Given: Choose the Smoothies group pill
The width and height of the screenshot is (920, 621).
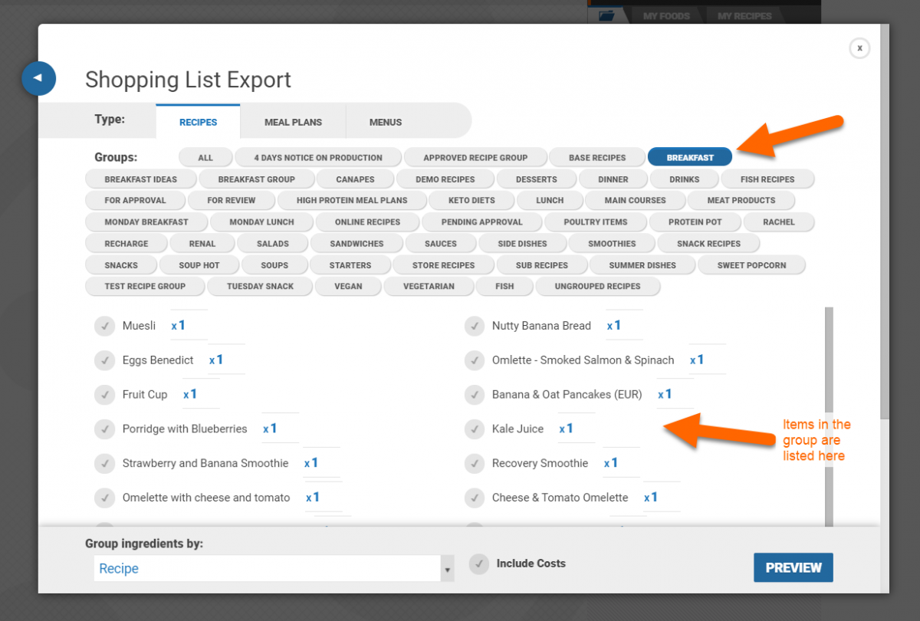Looking at the screenshot, I should coord(612,244).
